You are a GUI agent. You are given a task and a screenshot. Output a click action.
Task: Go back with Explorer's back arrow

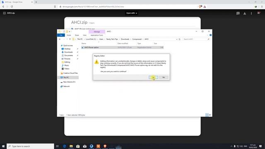[60, 39]
